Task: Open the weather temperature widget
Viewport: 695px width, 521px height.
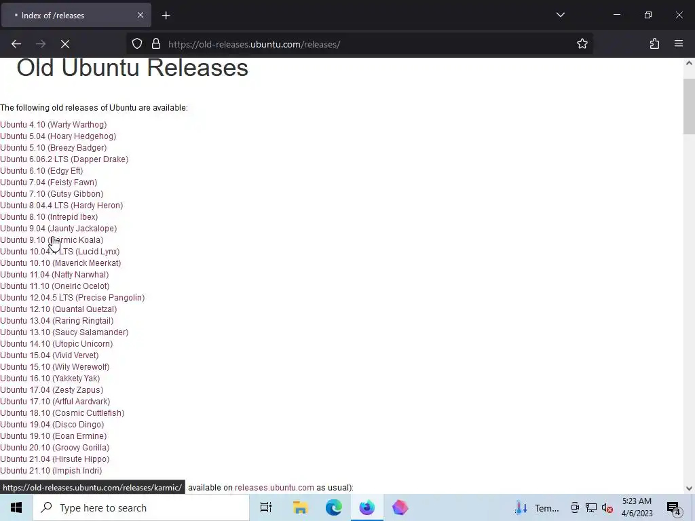Action: pyautogui.click(x=537, y=507)
